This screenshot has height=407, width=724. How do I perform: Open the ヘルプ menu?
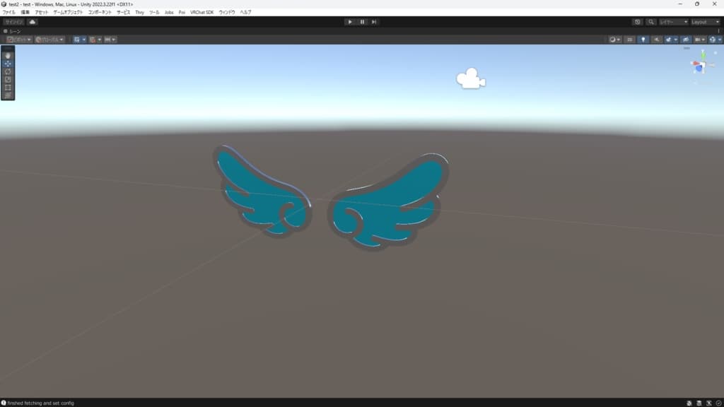coord(245,13)
